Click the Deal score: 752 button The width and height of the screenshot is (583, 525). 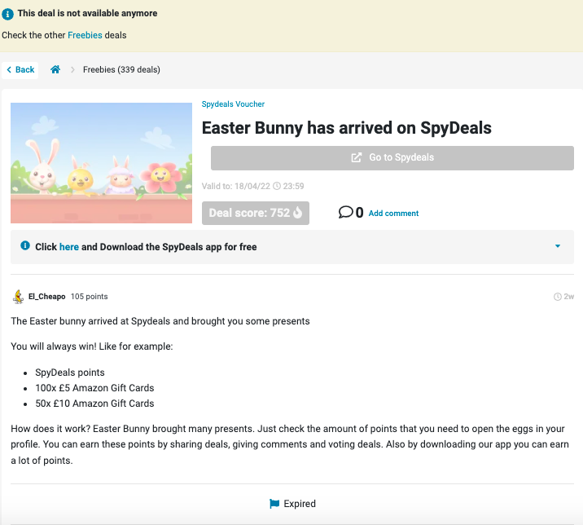coord(256,213)
